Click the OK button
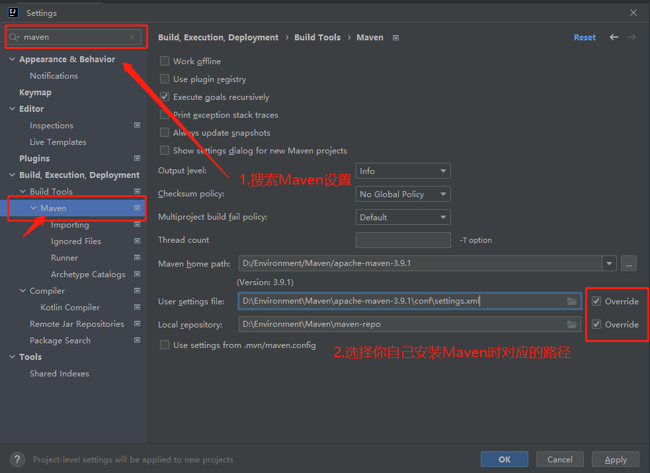650x473 pixels. (505, 459)
